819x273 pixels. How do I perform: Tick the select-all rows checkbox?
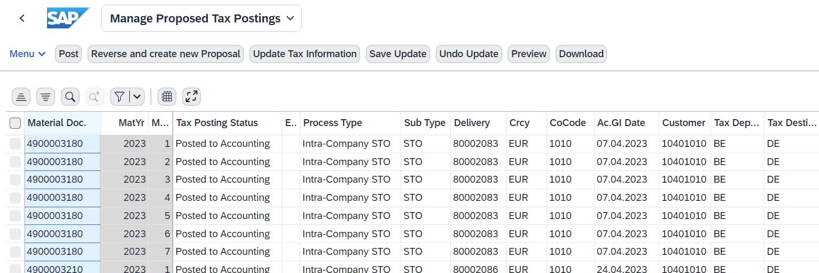coord(15,123)
